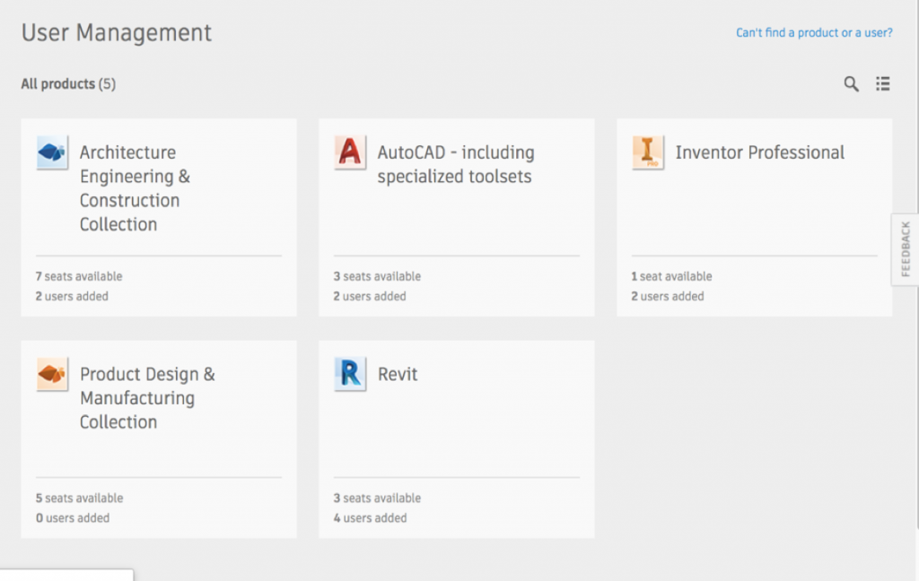Click the Product Design & Manufacturing Collection icon
The height and width of the screenshot is (581, 919).
pos(52,374)
